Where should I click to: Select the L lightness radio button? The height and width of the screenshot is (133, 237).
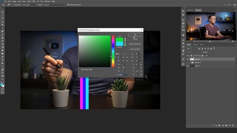tap(131, 54)
